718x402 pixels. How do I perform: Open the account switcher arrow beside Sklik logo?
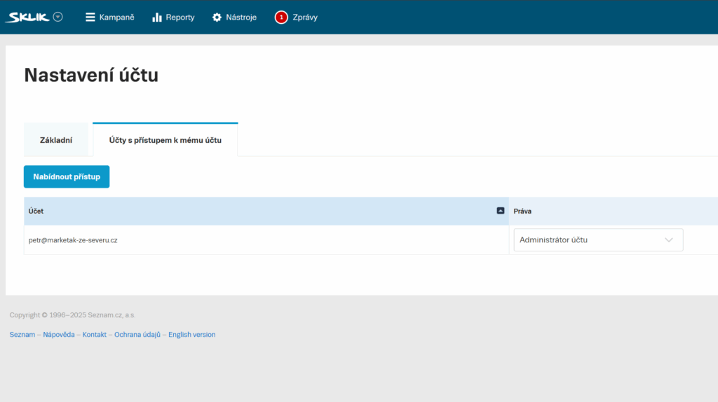pos(57,17)
